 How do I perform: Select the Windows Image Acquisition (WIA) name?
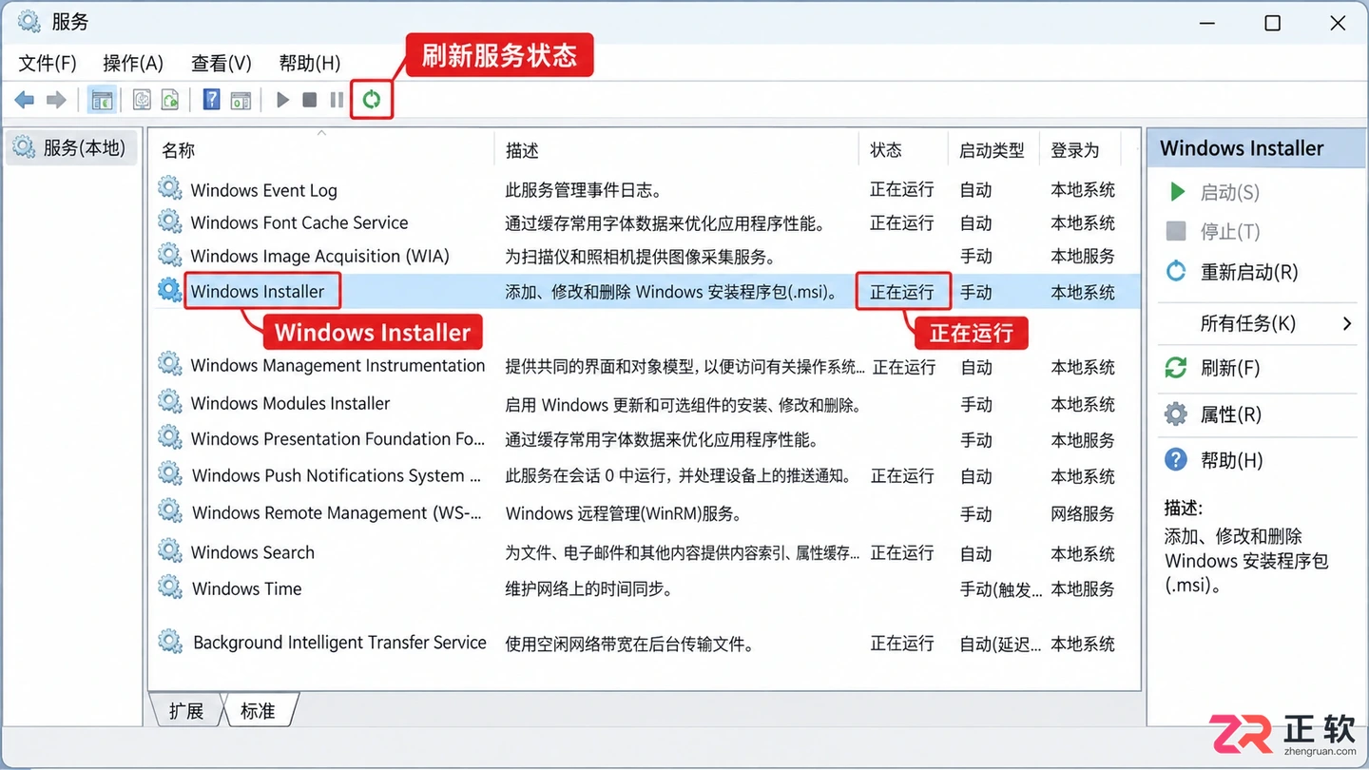319,256
